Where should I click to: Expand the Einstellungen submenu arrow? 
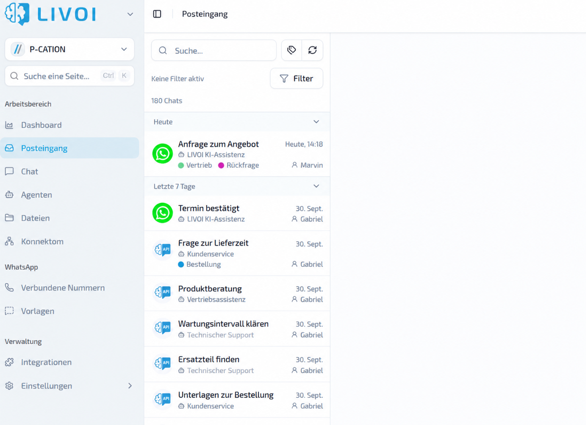click(x=130, y=386)
